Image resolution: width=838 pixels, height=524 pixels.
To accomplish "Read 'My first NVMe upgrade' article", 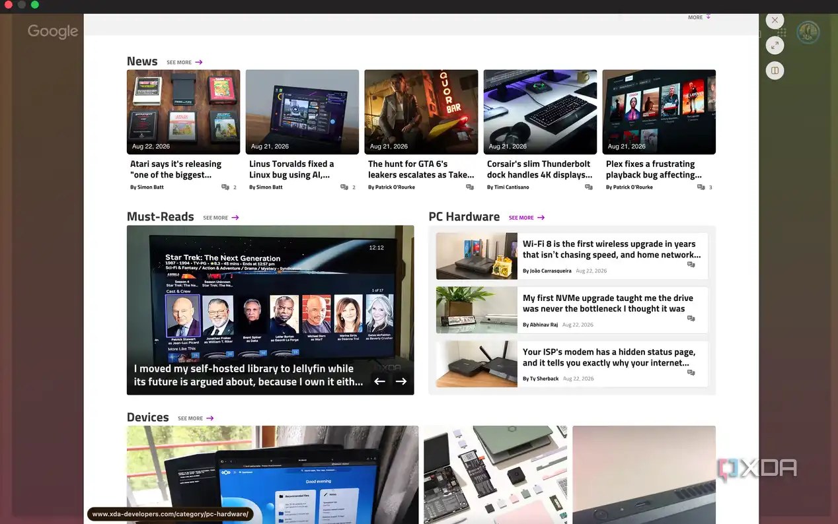I will tap(608, 304).
